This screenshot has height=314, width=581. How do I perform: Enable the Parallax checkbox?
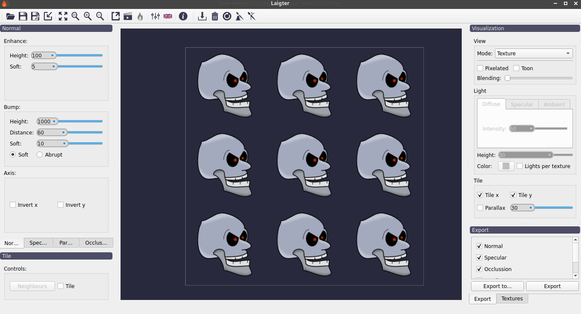click(x=480, y=208)
